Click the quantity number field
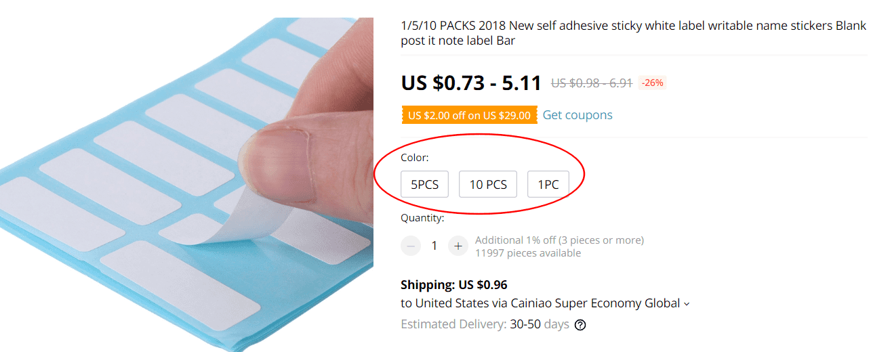Image resolution: width=871 pixels, height=352 pixels. pos(434,246)
